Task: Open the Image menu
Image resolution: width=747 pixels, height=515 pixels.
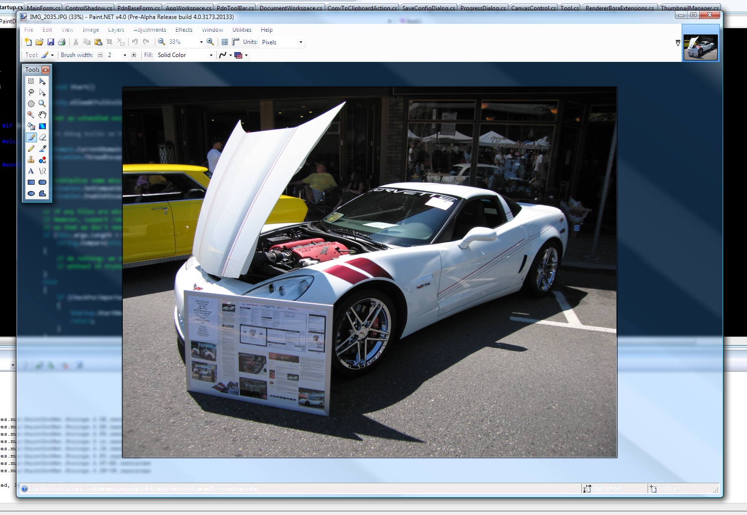Action: pos(91,30)
